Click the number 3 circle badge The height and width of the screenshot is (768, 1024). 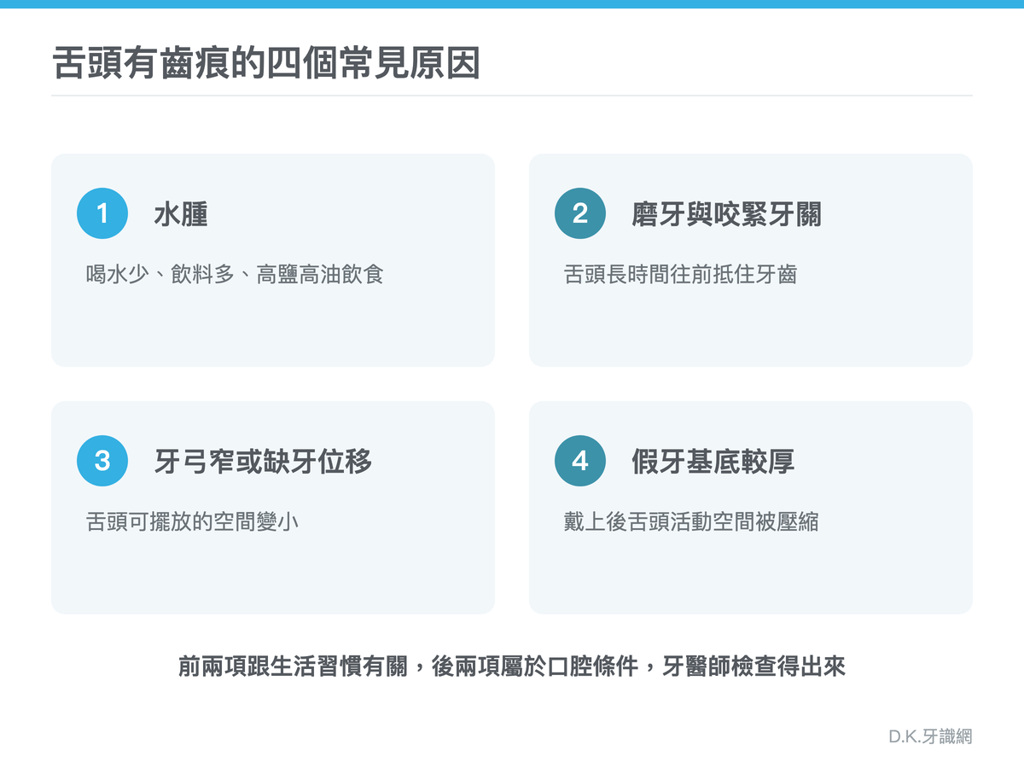[102, 461]
